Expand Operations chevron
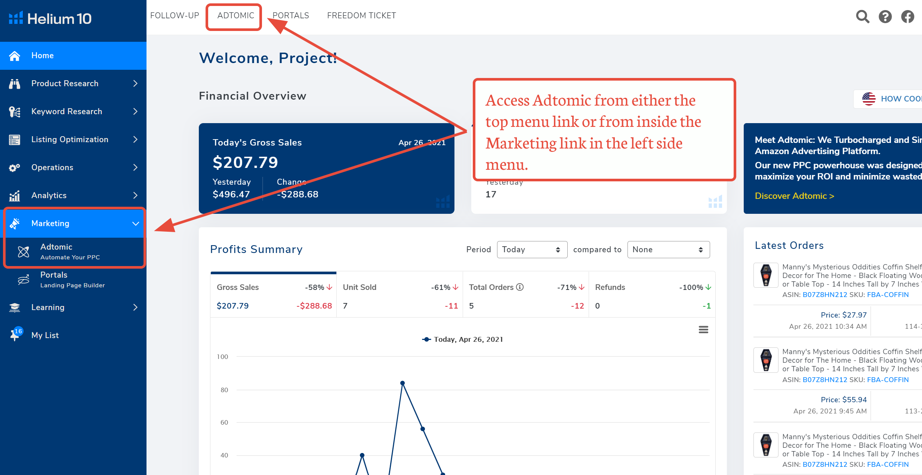The width and height of the screenshot is (922, 475). click(x=135, y=168)
